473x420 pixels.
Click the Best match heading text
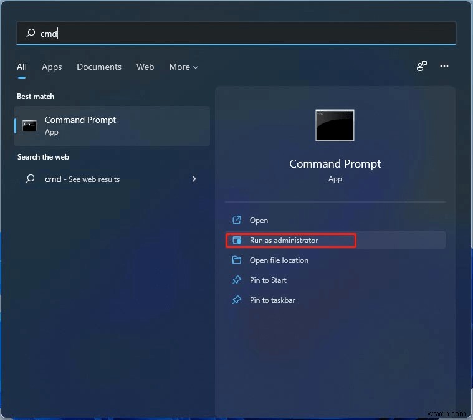tap(36, 97)
